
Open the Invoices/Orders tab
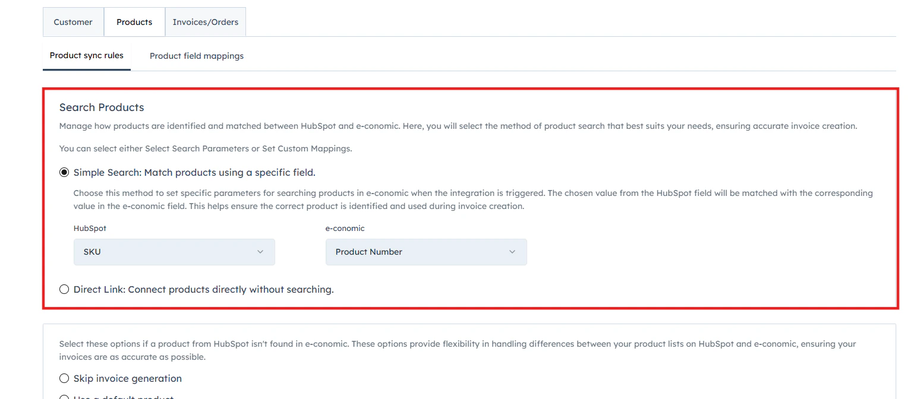pos(206,22)
